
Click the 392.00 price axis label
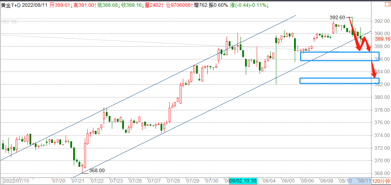click(382, 21)
